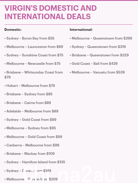
Task: Select the Domestic column heading
Action: pos(13,30)
